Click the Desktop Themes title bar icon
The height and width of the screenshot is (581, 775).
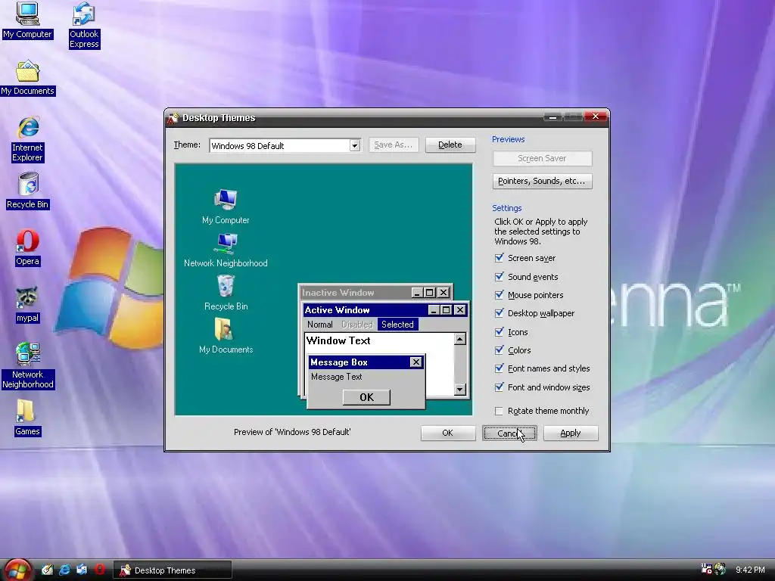pyautogui.click(x=173, y=117)
